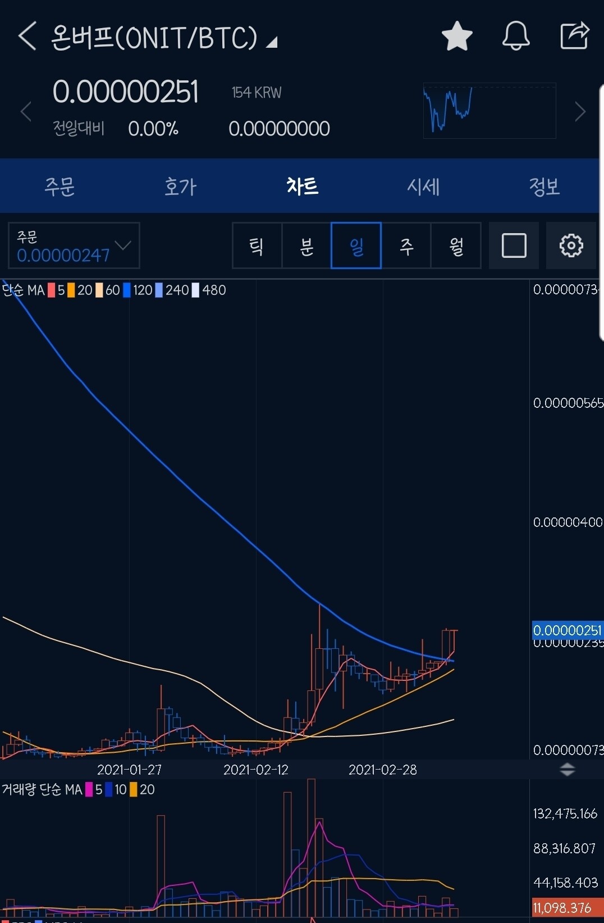This screenshot has height=923, width=604.
Task: Switch to the 시세 tab
Action: [423, 187]
